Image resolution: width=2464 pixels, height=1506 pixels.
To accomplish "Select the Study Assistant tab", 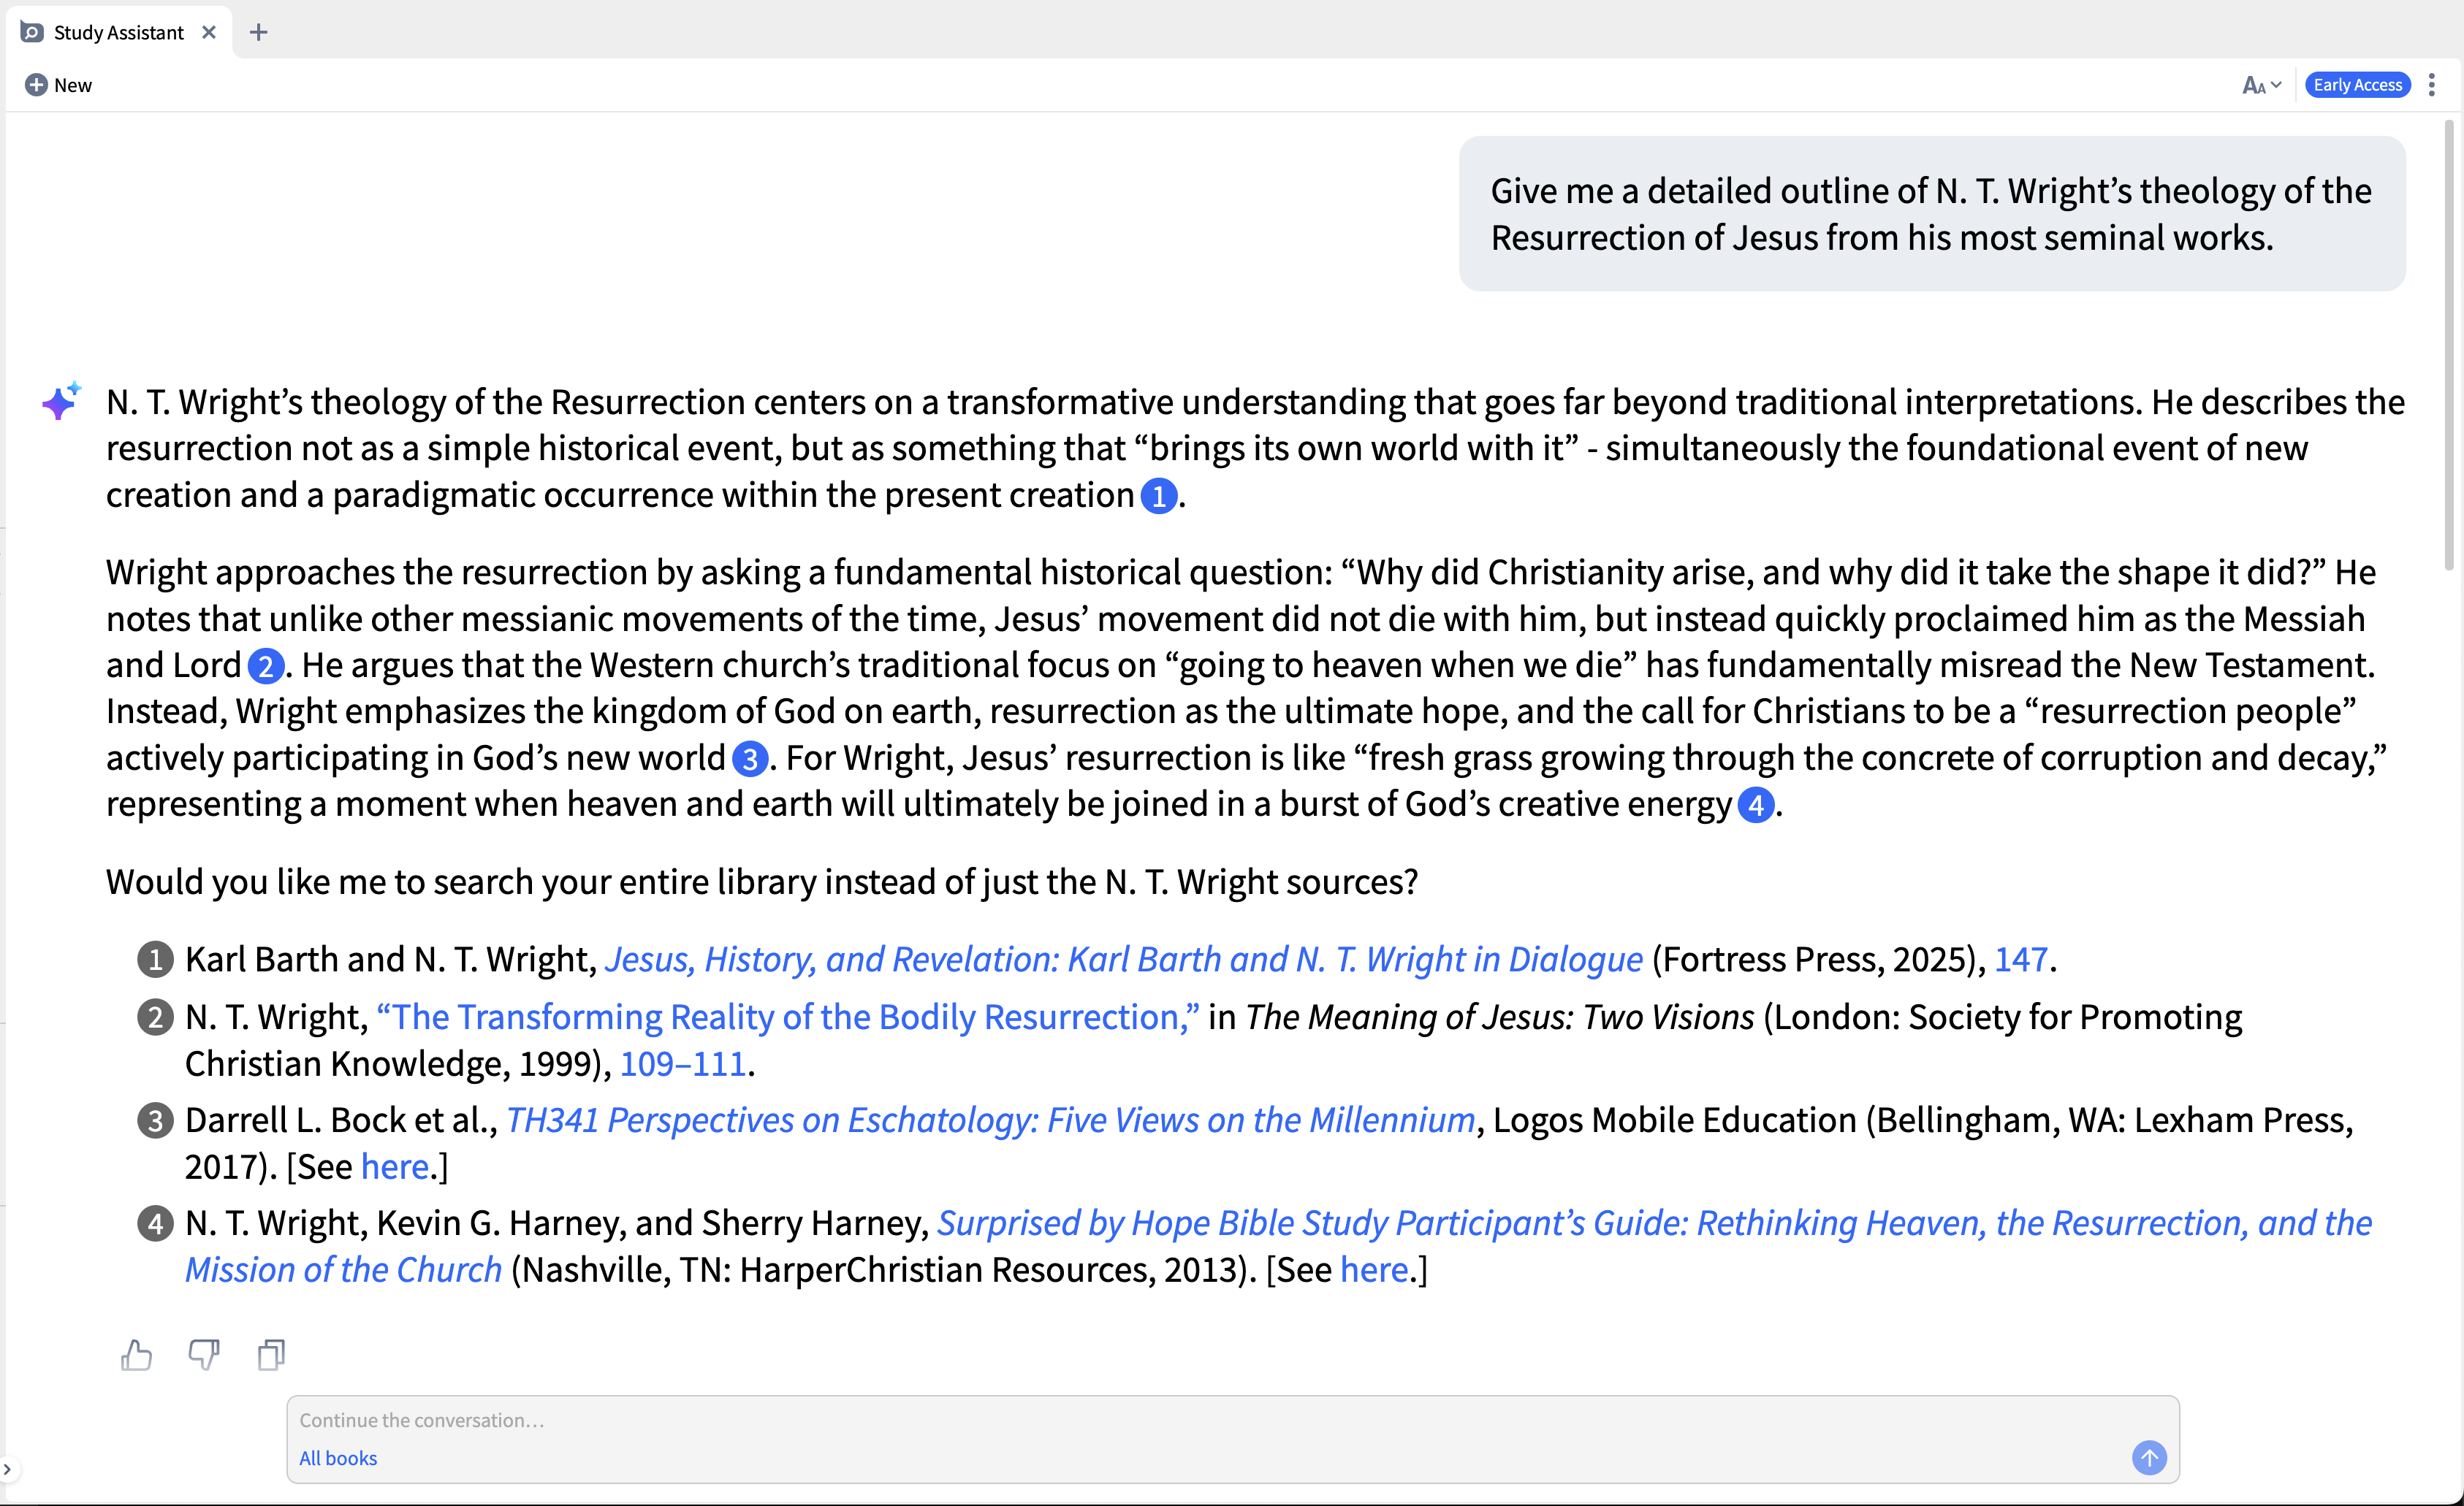I will [x=118, y=32].
